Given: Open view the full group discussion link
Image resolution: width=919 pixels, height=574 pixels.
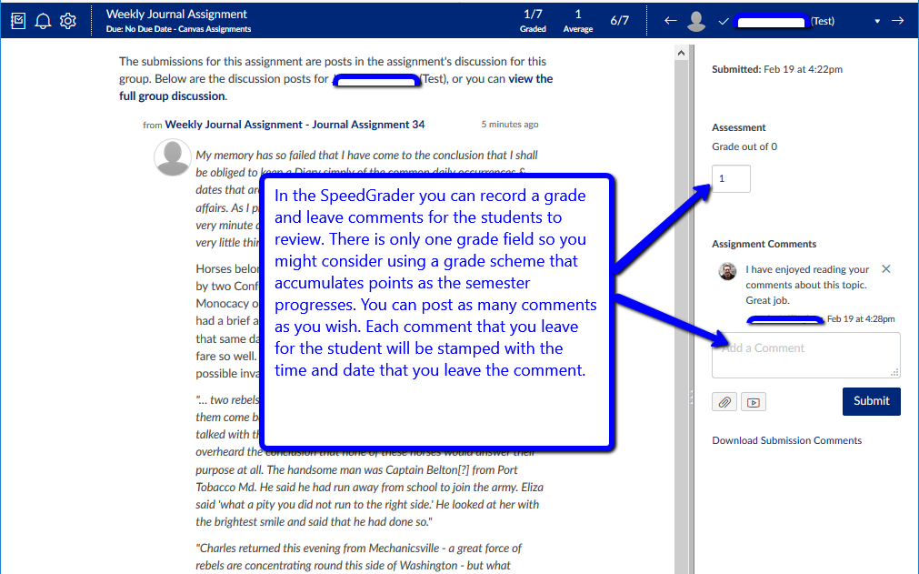Looking at the screenshot, I should 335,87.
